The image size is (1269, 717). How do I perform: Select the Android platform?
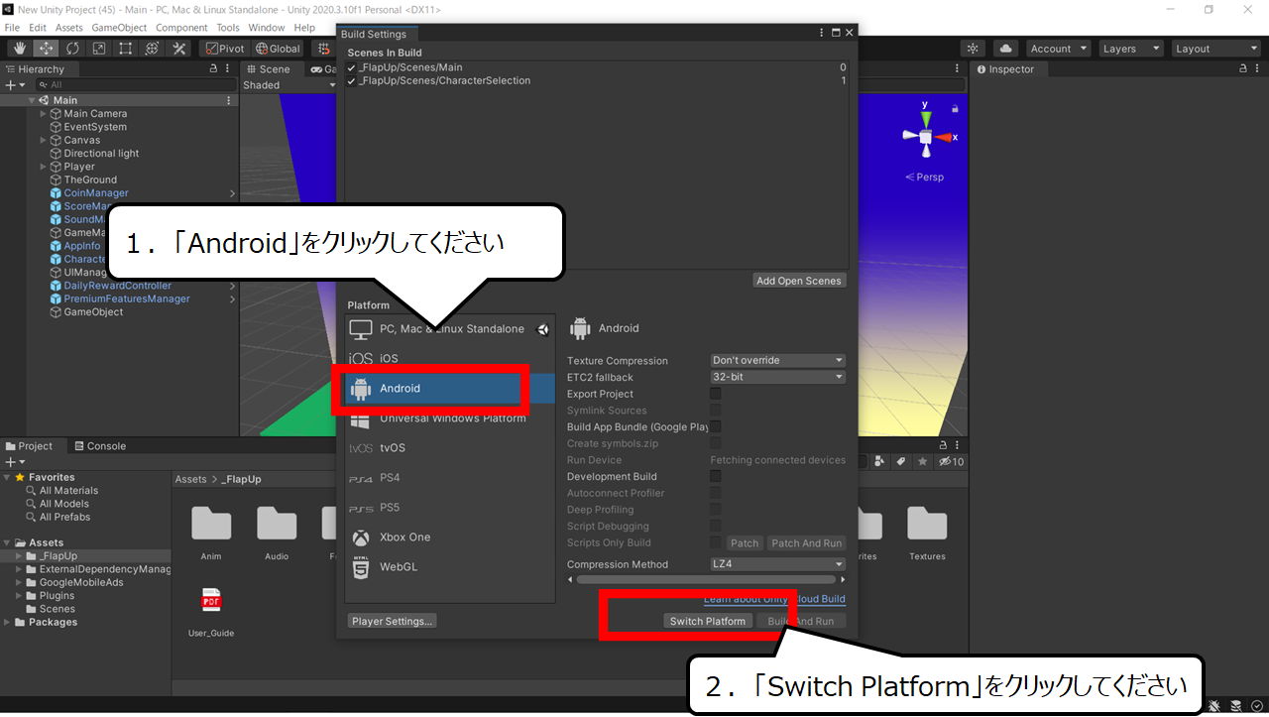click(x=450, y=389)
